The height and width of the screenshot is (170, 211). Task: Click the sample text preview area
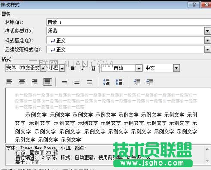click(108, 115)
